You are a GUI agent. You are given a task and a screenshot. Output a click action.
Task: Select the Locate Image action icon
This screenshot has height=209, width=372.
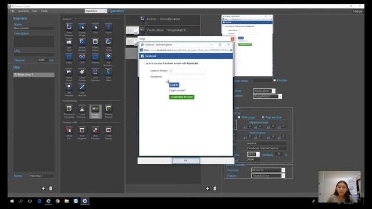[82, 27]
